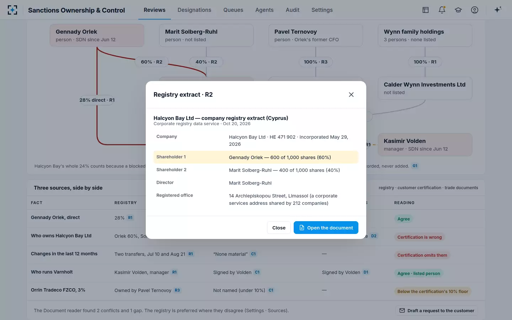Open the D2 citation badge
The image size is (512, 320).
(374, 236)
